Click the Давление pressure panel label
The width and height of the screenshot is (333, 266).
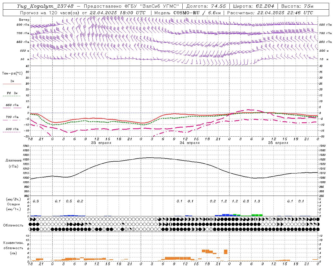click(14, 161)
